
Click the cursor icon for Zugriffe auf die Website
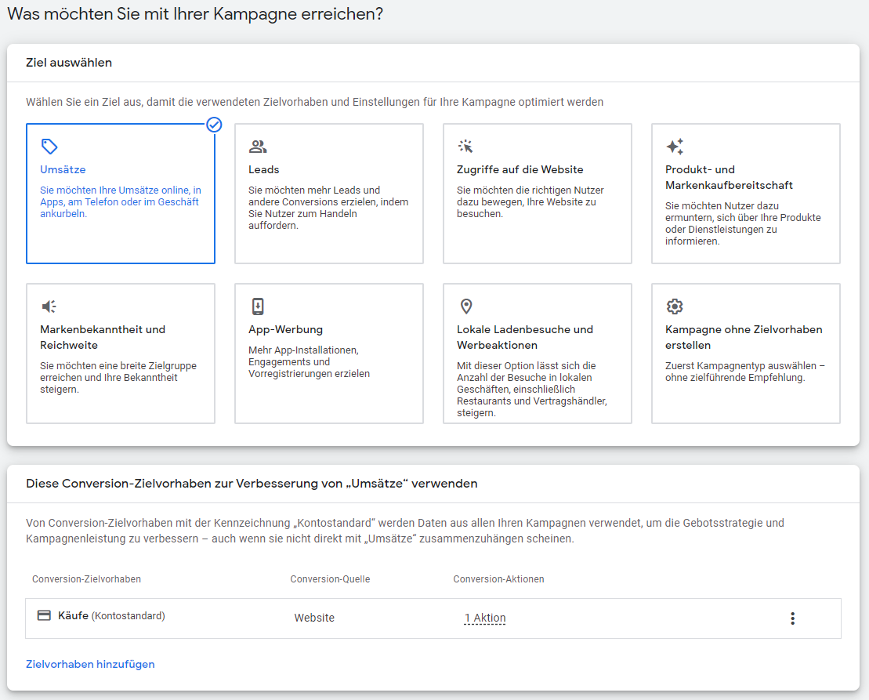click(466, 146)
